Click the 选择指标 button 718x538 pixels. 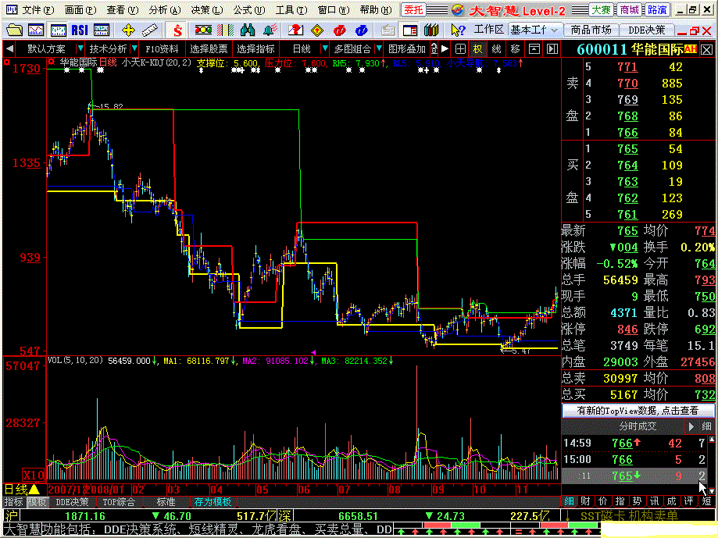(x=255, y=48)
